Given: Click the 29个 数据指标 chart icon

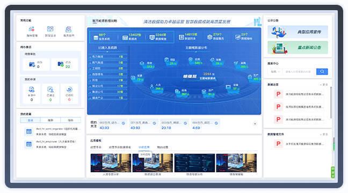Looking at the screenshot, I should click(x=238, y=37).
